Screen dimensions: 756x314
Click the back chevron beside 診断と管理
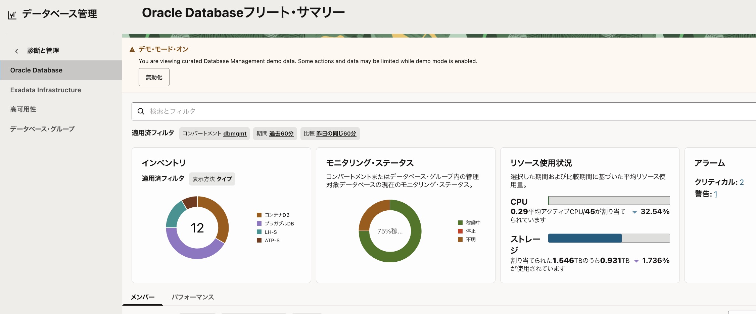16,51
